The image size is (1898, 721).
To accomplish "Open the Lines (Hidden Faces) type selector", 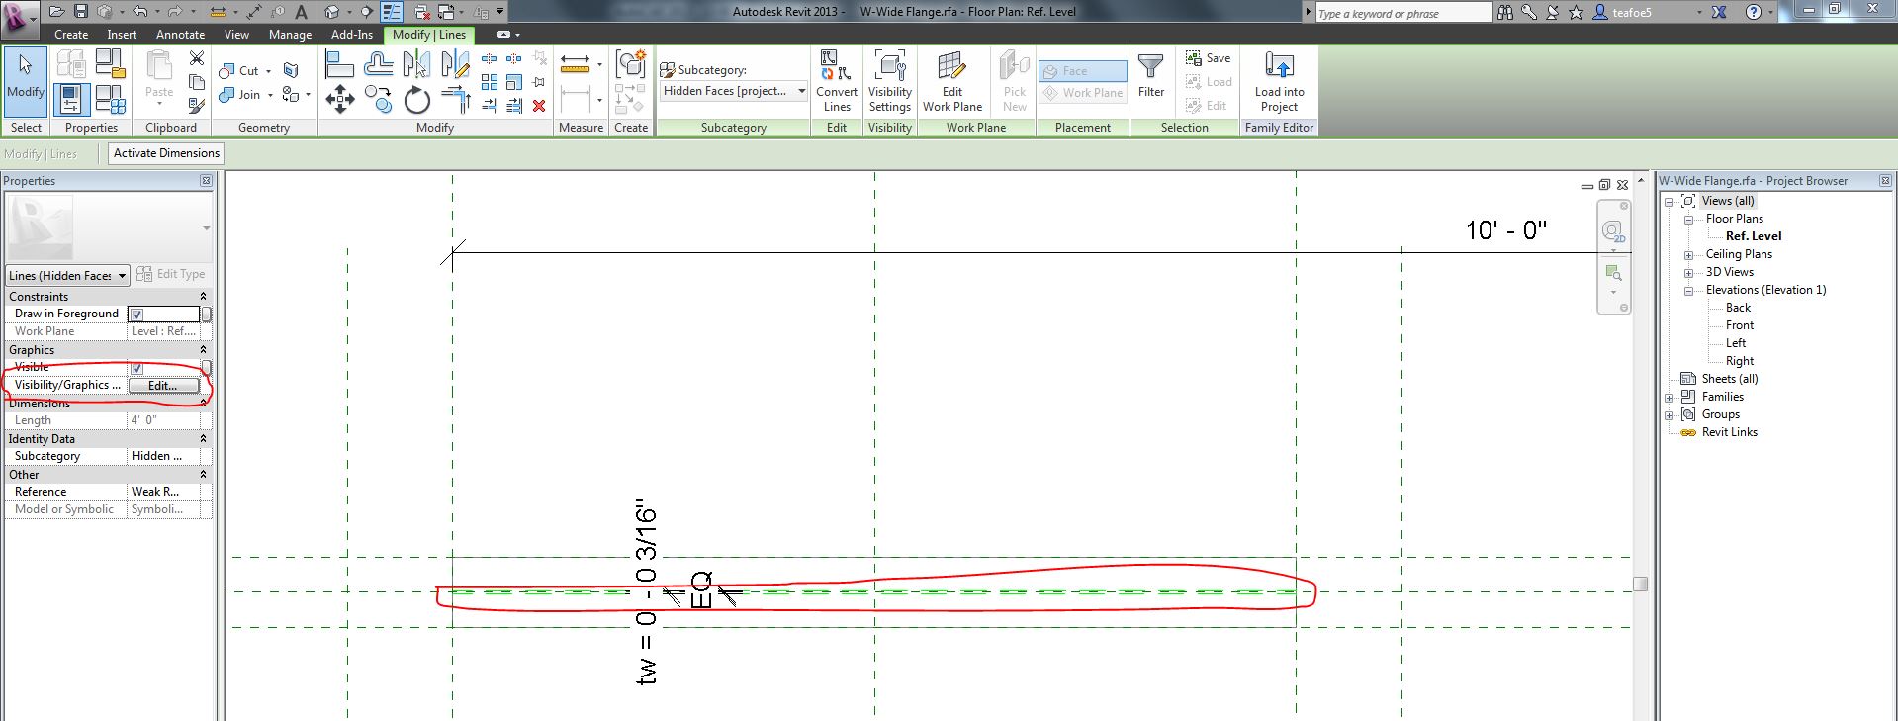I will 67,275.
